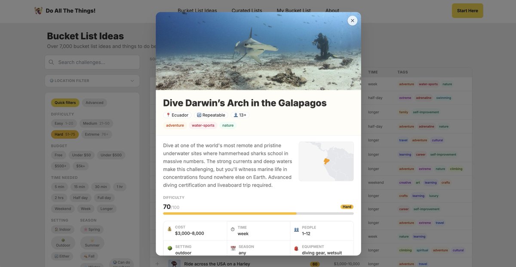This screenshot has height=267, width=516.
Task: Click the backpack Equipment icon
Action: click(x=296, y=248)
